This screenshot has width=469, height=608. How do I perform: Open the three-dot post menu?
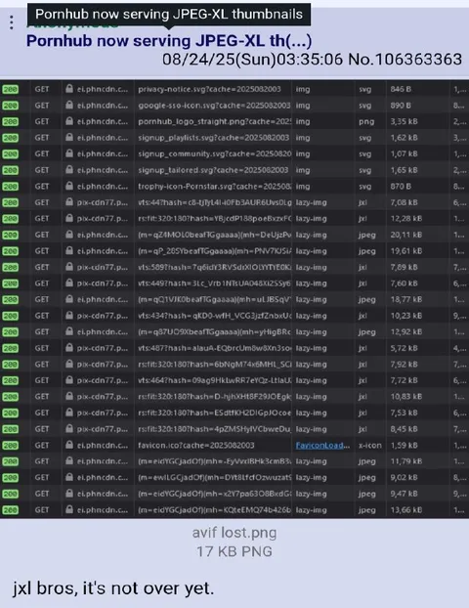[x=12, y=22]
